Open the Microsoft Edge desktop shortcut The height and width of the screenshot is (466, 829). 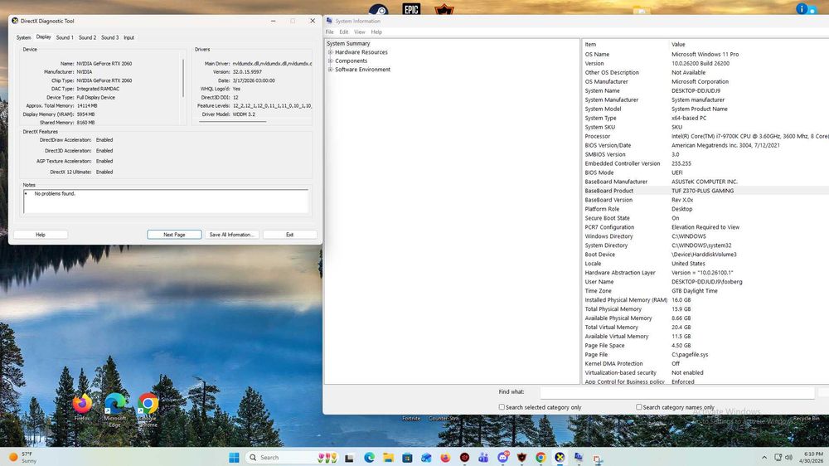pyautogui.click(x=114, y=410)
